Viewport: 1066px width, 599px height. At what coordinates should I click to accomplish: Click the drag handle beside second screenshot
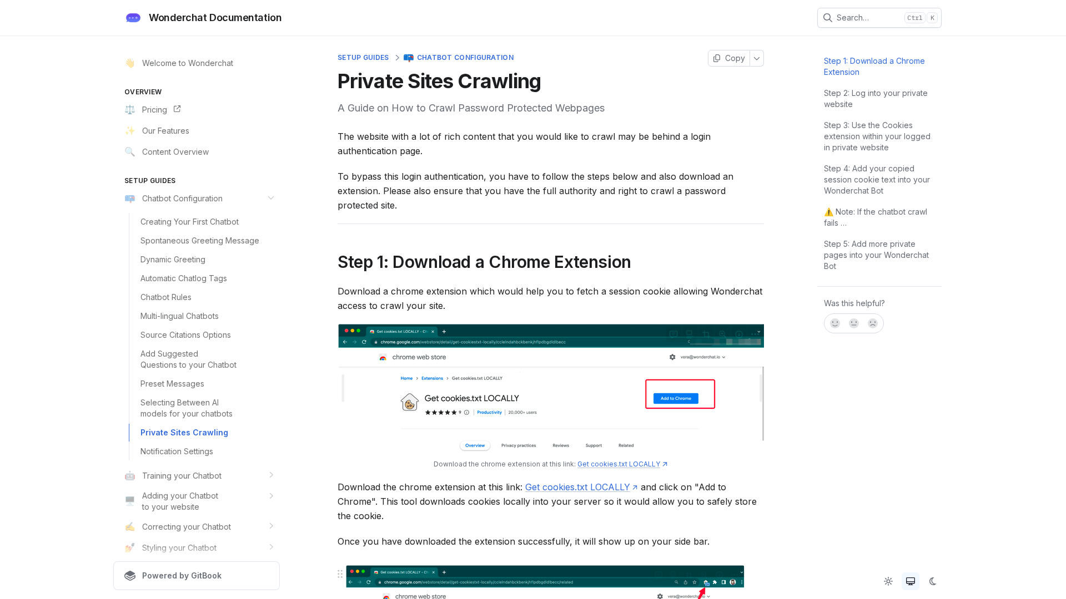pos(340,574)
